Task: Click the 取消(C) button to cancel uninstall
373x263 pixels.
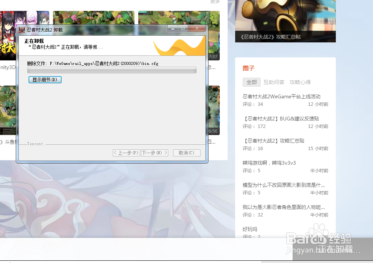Action: 186,153
